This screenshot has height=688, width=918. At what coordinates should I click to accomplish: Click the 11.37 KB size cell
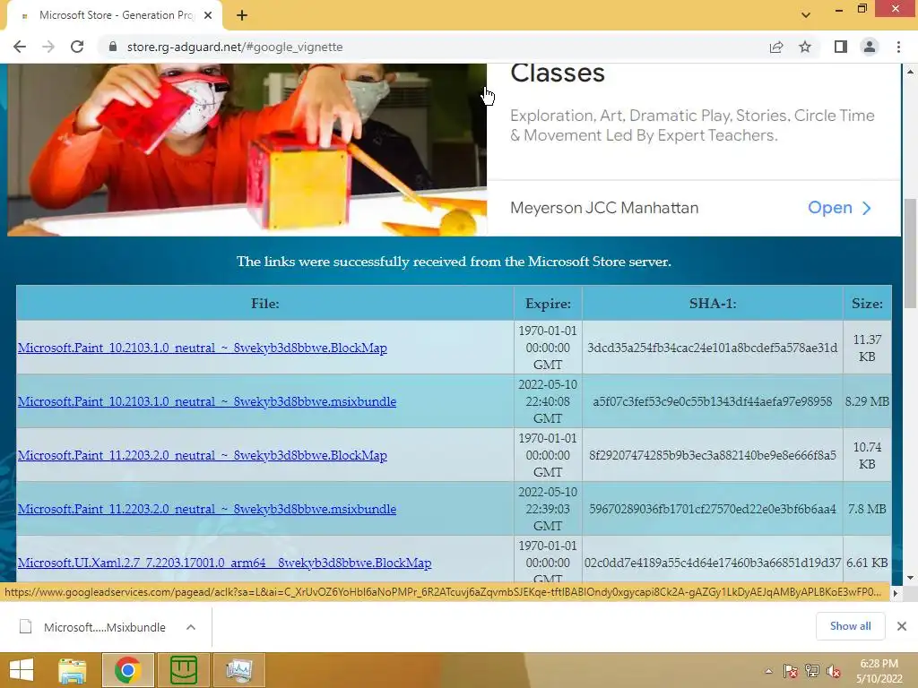point(867,348)
